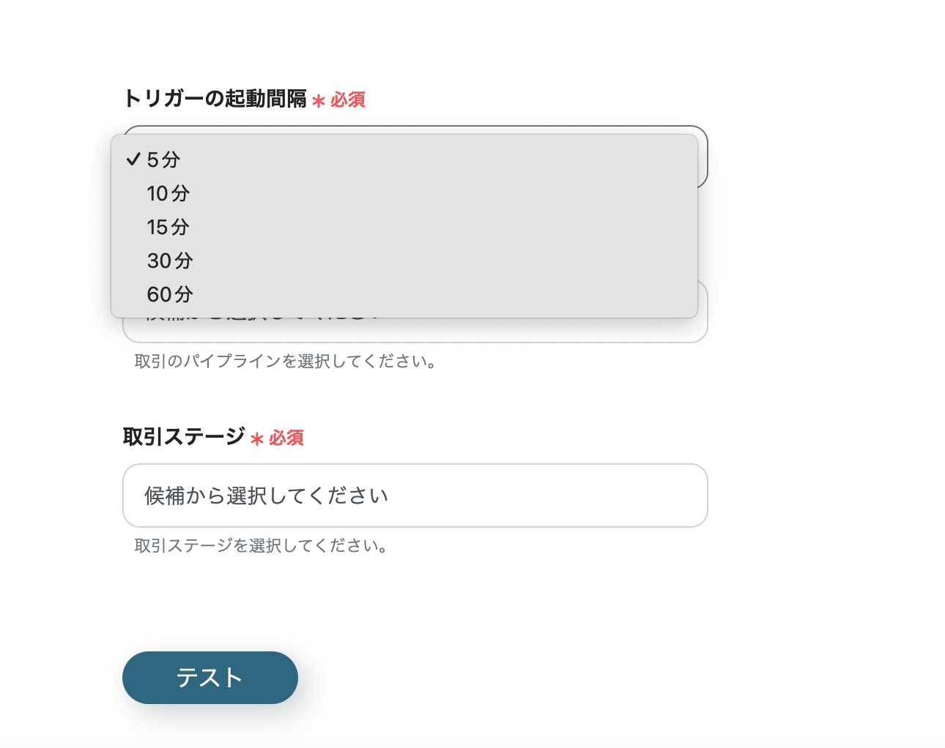The height and width of the screenshot is (748, 945).
Task: Select the 30分 interval option
Action: click(x=169, y=261)
